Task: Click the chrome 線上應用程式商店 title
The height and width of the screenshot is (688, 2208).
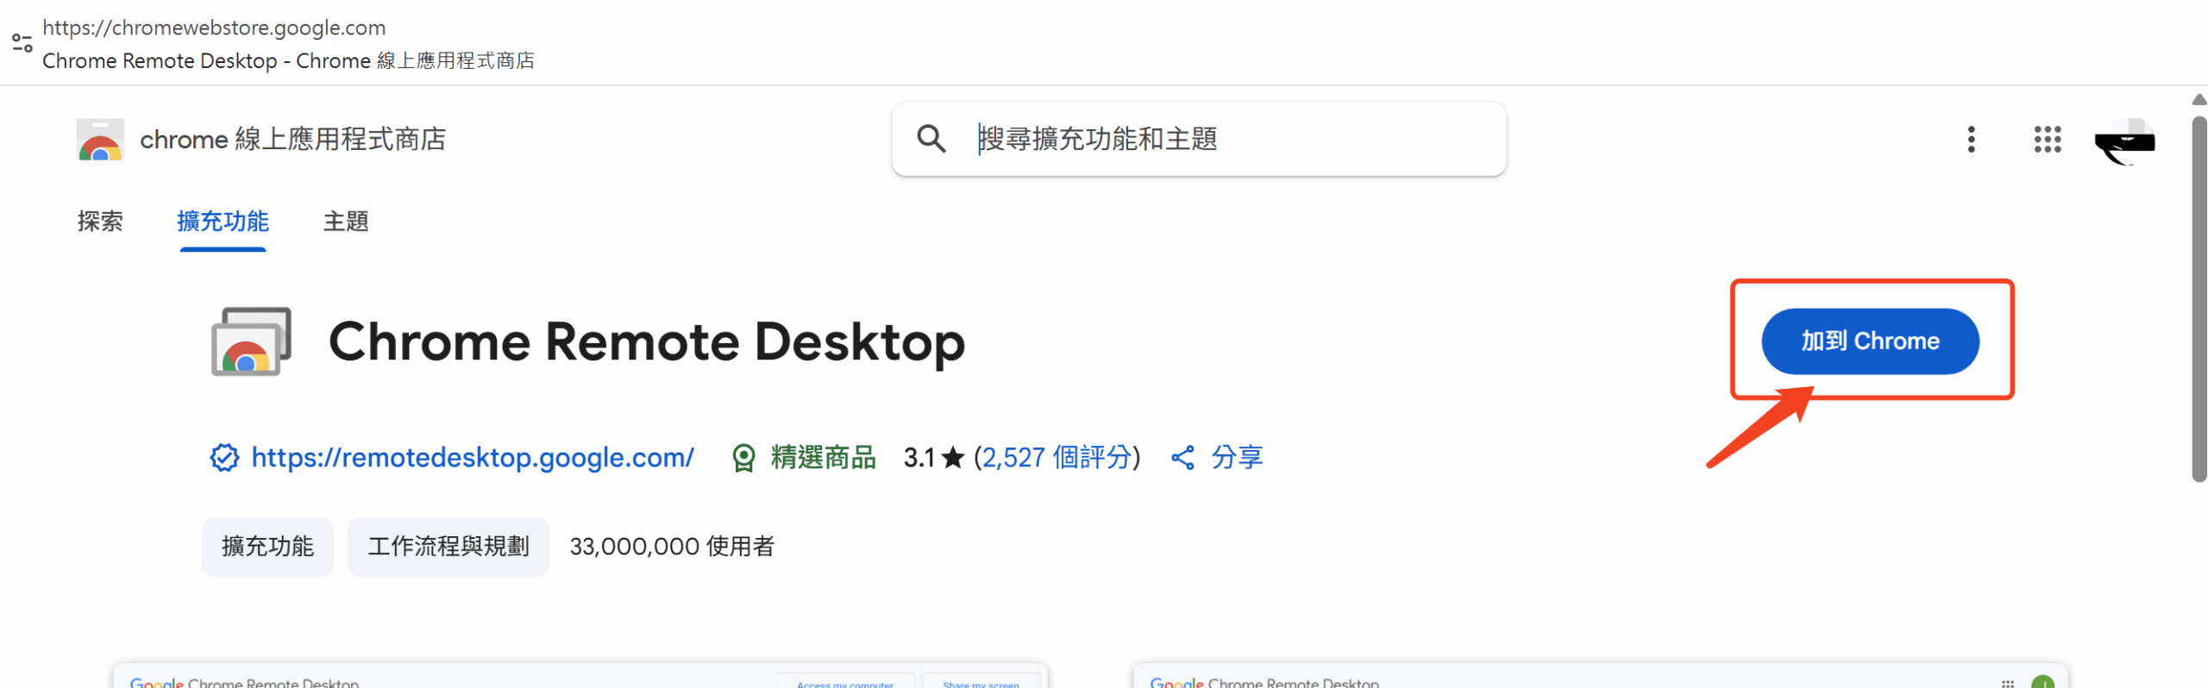Action: click(293, 139)
